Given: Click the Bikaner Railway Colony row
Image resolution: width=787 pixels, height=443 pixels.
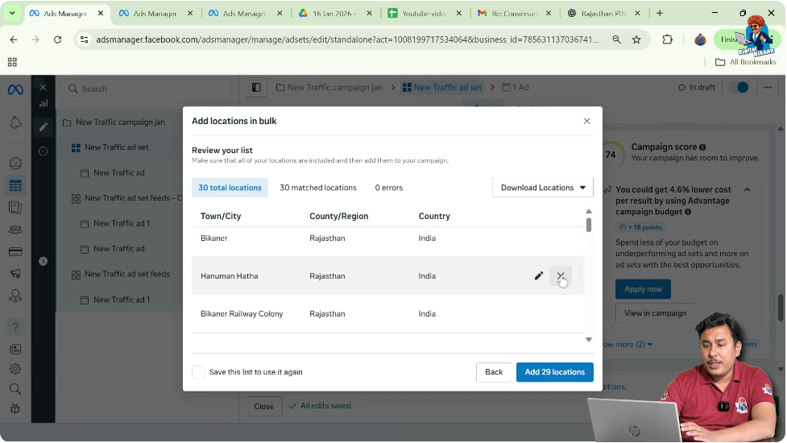Looking at the screenshot, I should [x=388, y=314].
